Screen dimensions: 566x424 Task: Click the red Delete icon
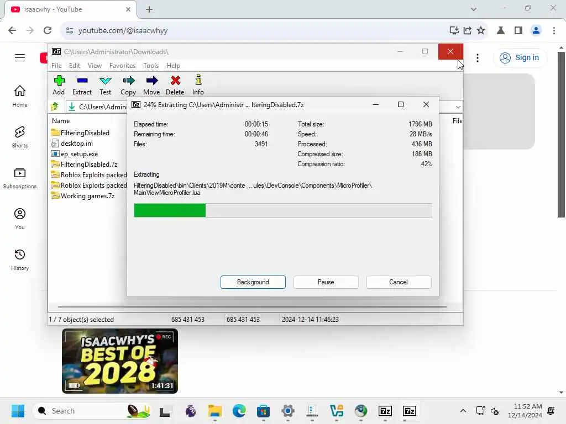[175, 85]
